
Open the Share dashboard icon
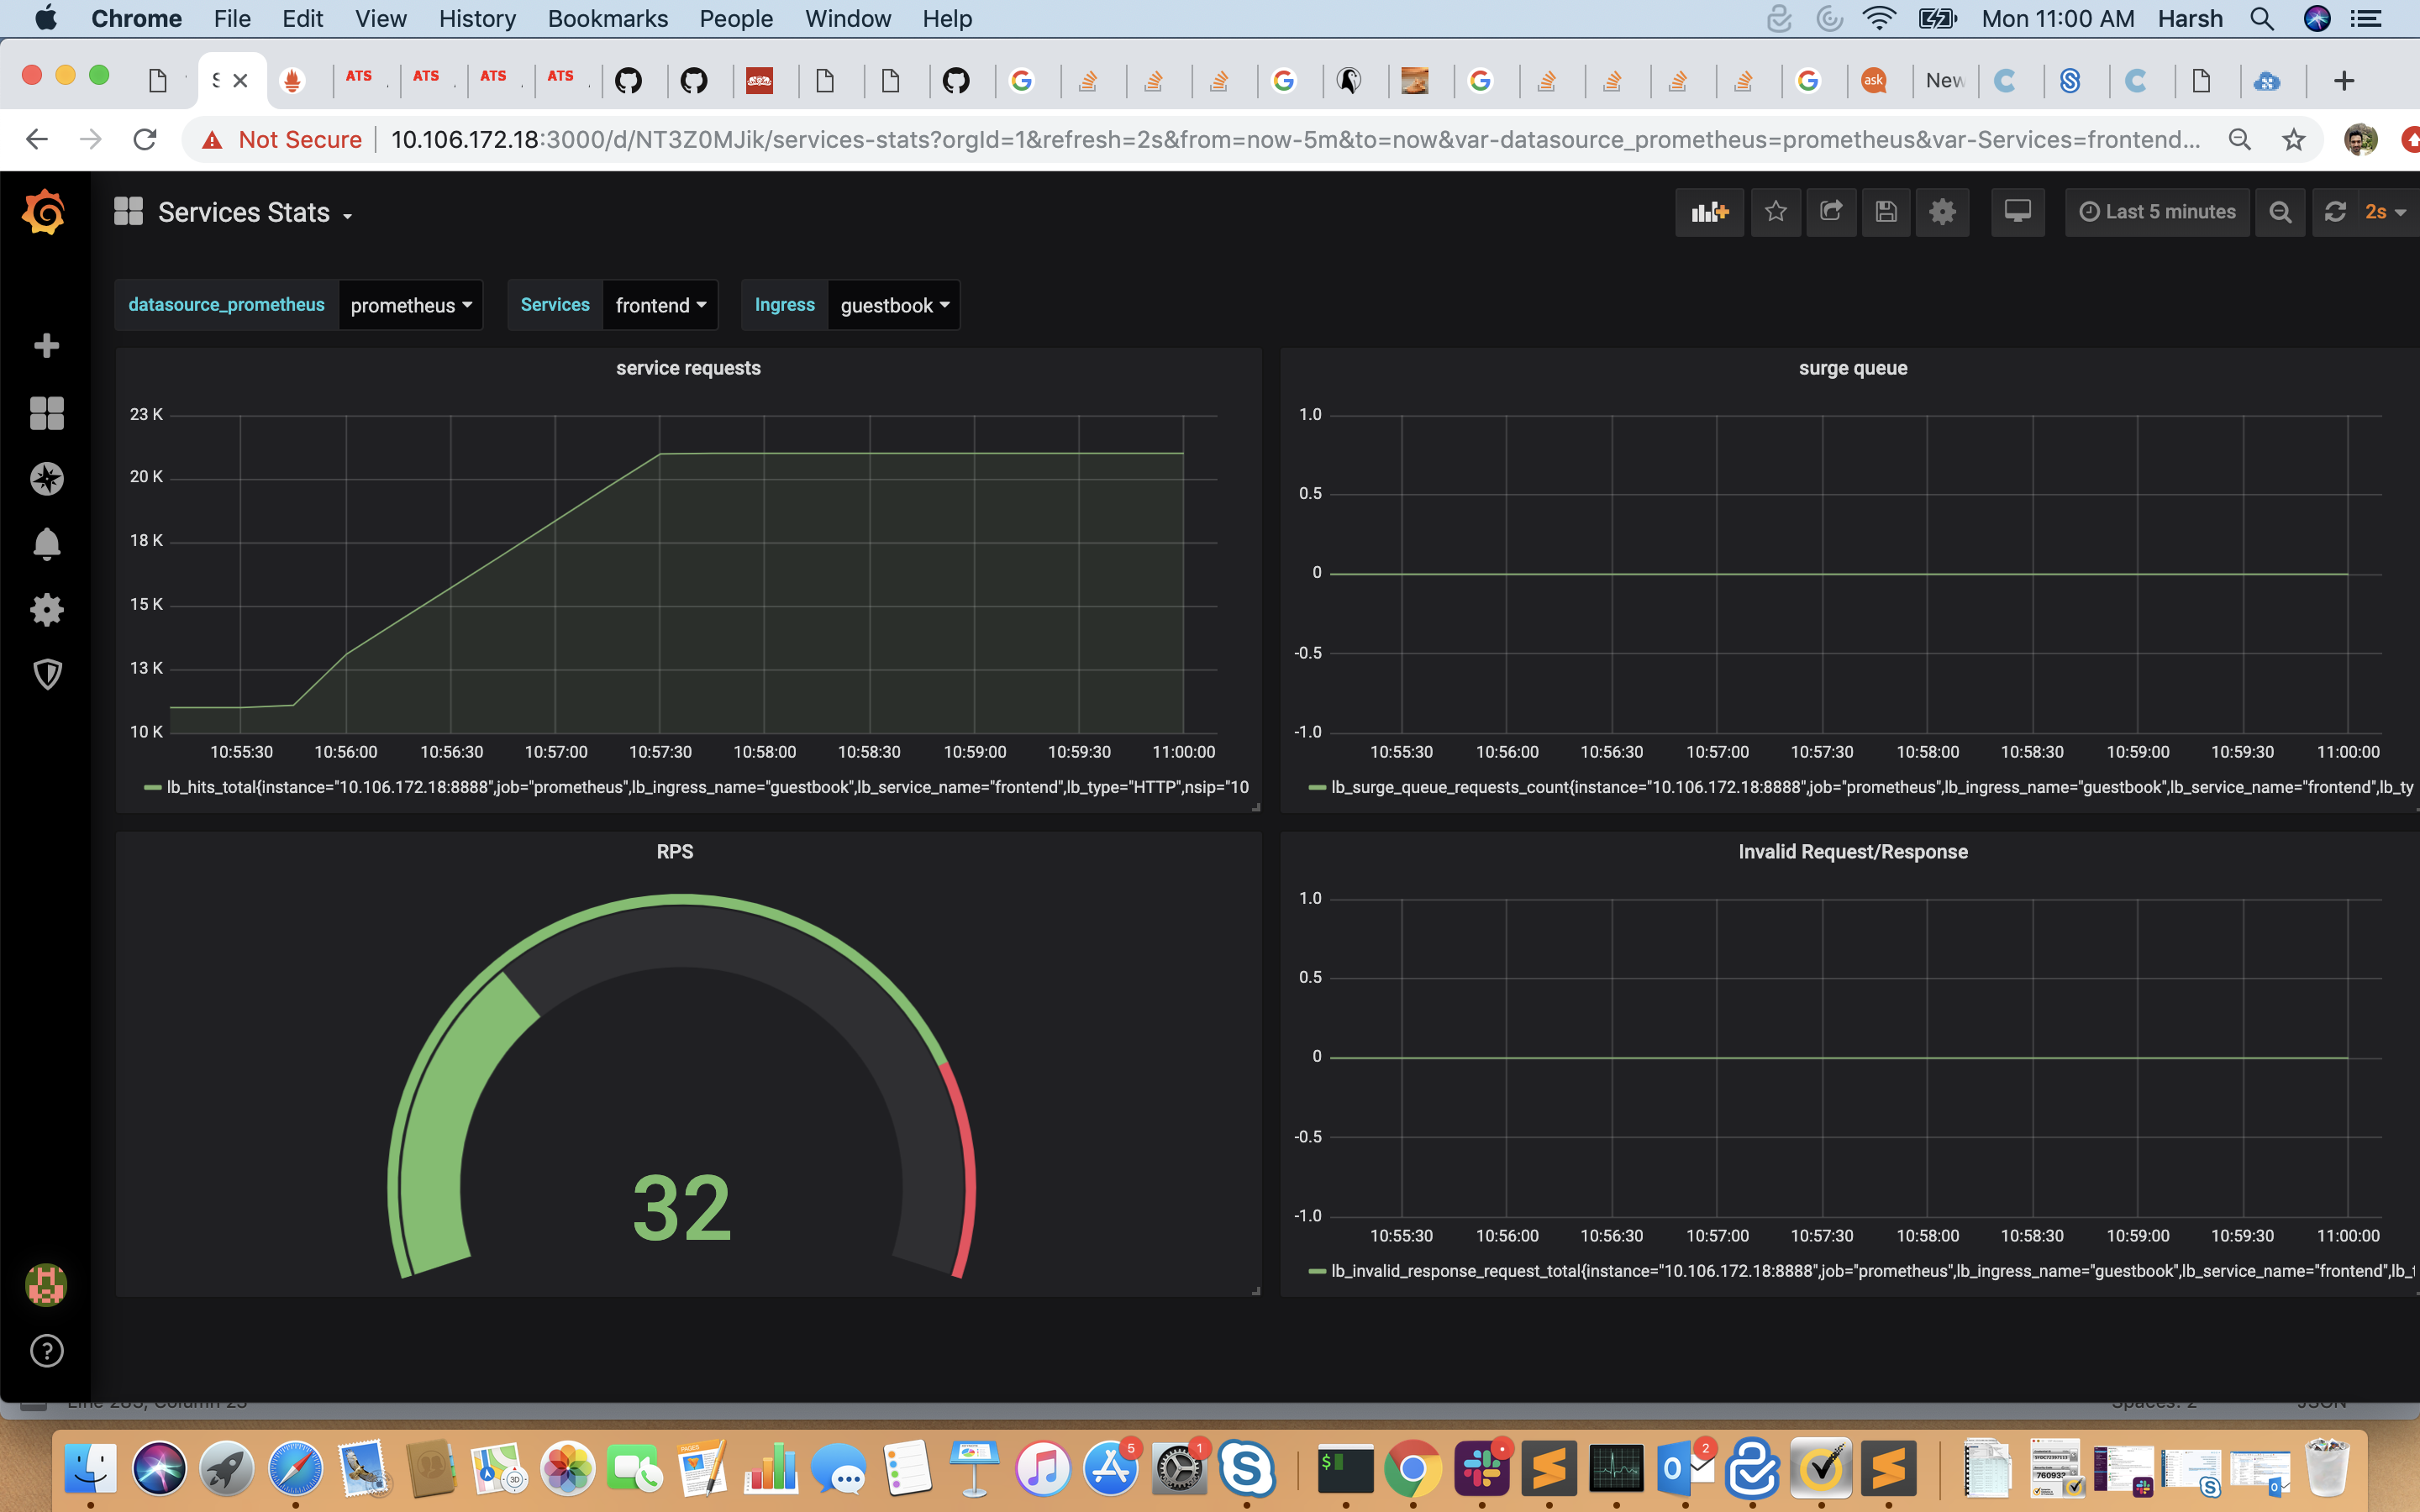click(x=1830, y=212)
